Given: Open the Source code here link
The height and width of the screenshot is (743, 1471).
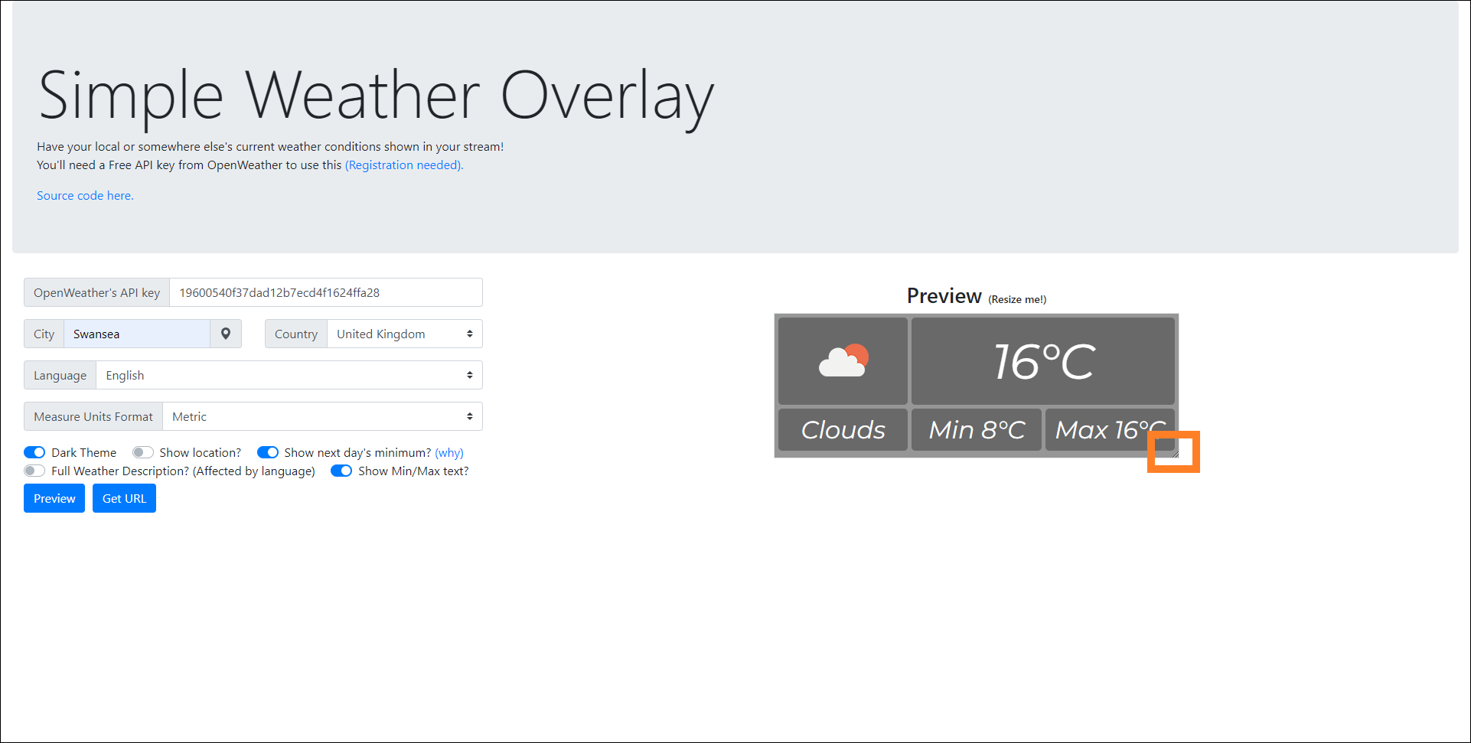Looking at the screenshot, I should (85, 195).
